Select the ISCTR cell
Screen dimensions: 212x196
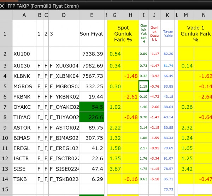24,159
